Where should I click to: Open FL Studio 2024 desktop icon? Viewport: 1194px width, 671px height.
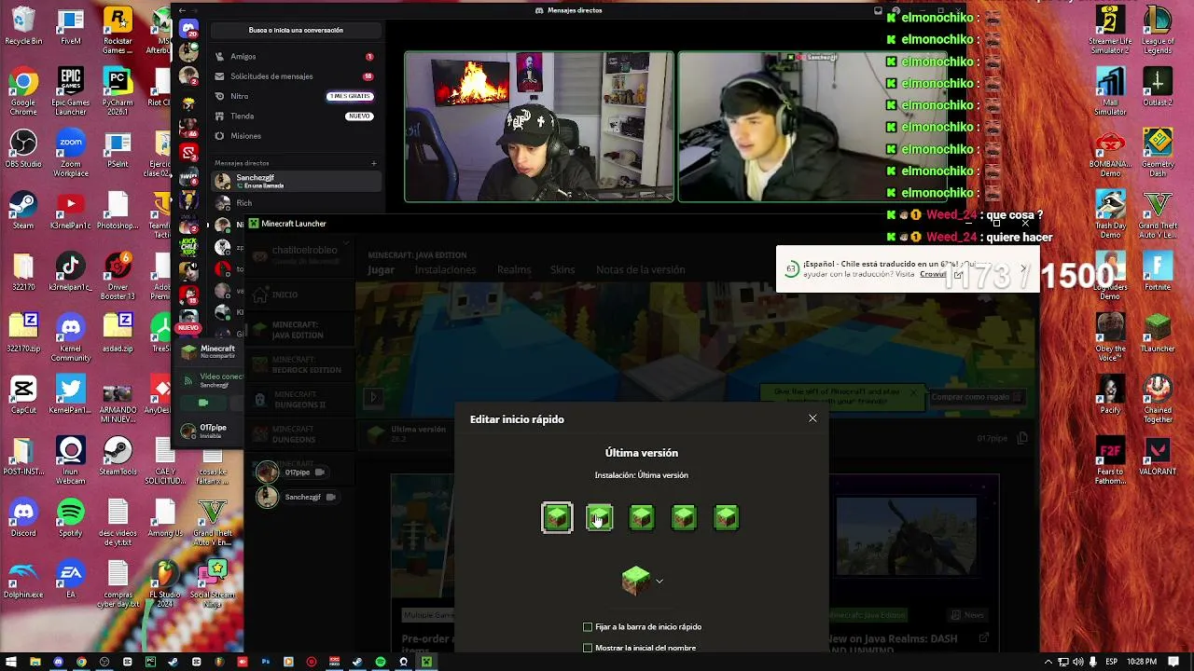click(x=164, y=584)
